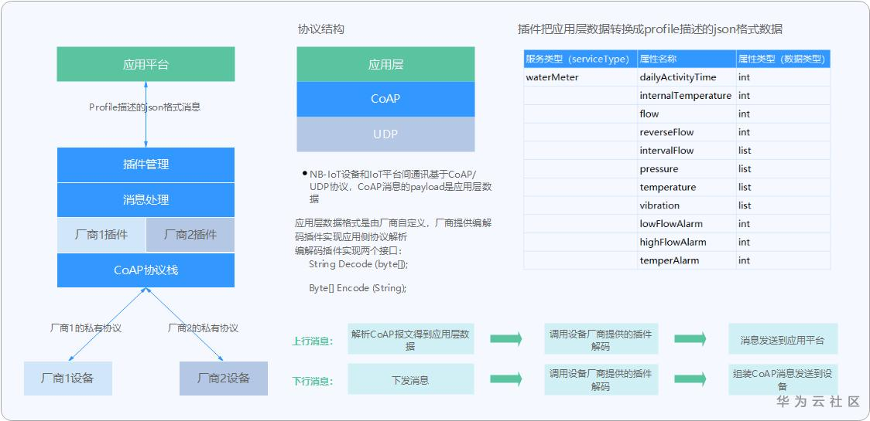Click the green 下行消息 label
This screenshot has height=421, width=870.
313,381
